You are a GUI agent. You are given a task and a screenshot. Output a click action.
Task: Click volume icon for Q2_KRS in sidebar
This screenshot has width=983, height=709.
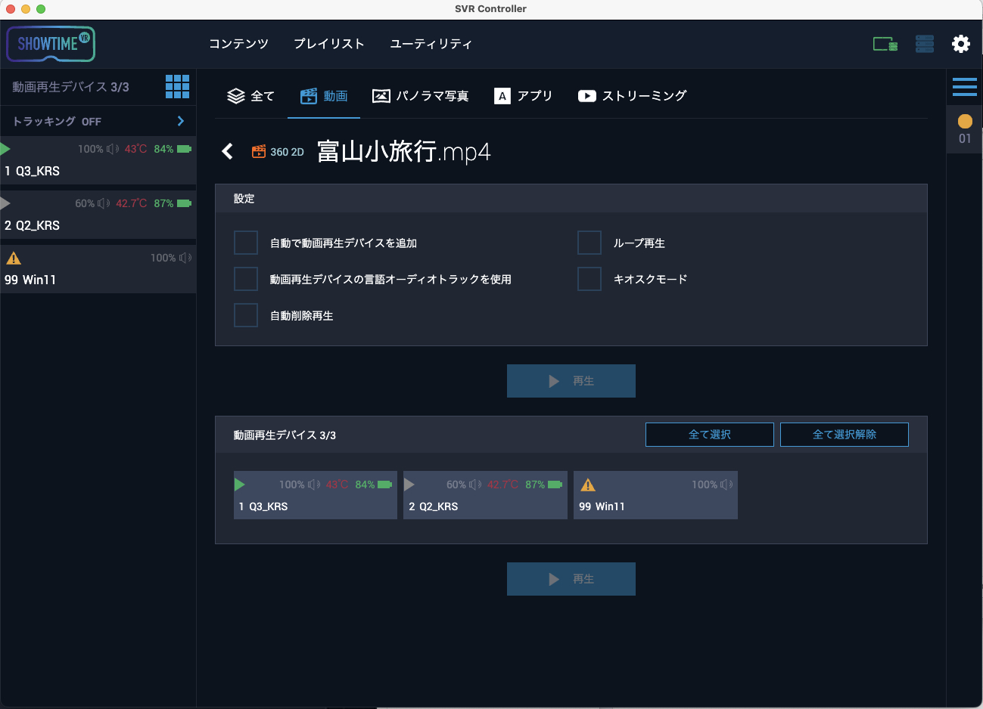104,203
